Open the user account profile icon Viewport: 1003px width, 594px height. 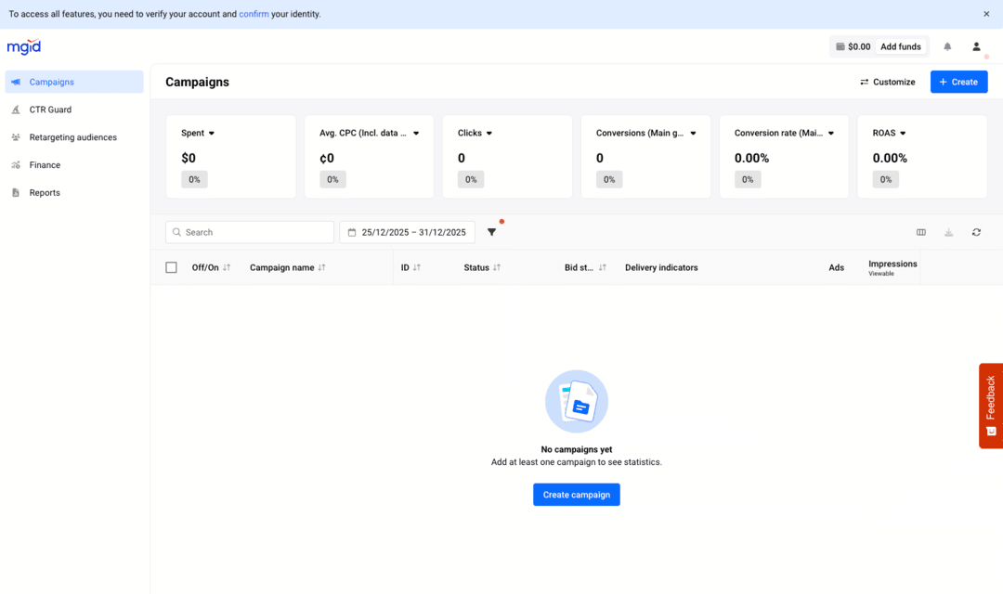[x=976, y=46]
